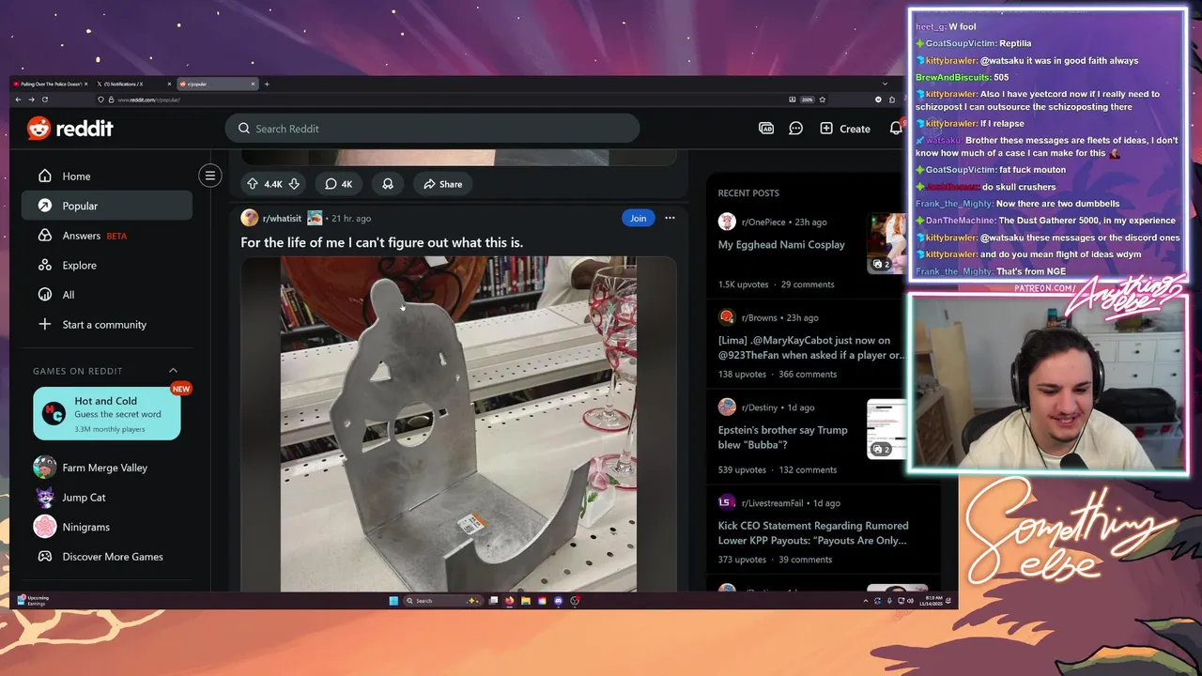Upvote the 4.4K post
The image size is (1202, 676).
point(252,184)
